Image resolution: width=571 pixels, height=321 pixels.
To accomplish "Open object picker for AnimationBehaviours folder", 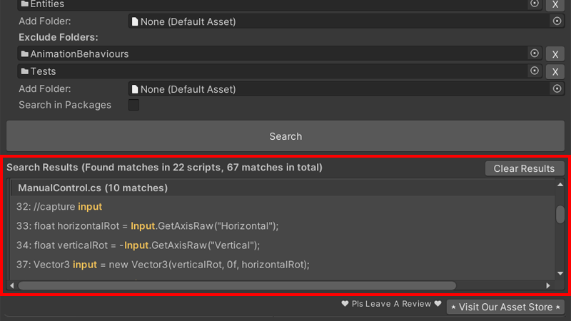I will [x=534, y=53].
